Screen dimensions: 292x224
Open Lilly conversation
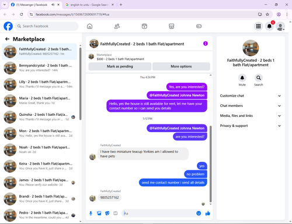pos(39,84)
